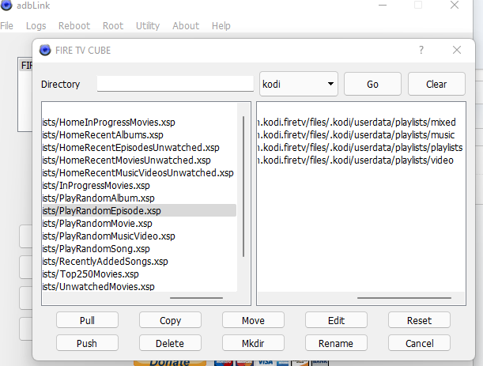Select PlayRandomAlbum.xsp file
The image size is (483, 366).
click(139, 198)
